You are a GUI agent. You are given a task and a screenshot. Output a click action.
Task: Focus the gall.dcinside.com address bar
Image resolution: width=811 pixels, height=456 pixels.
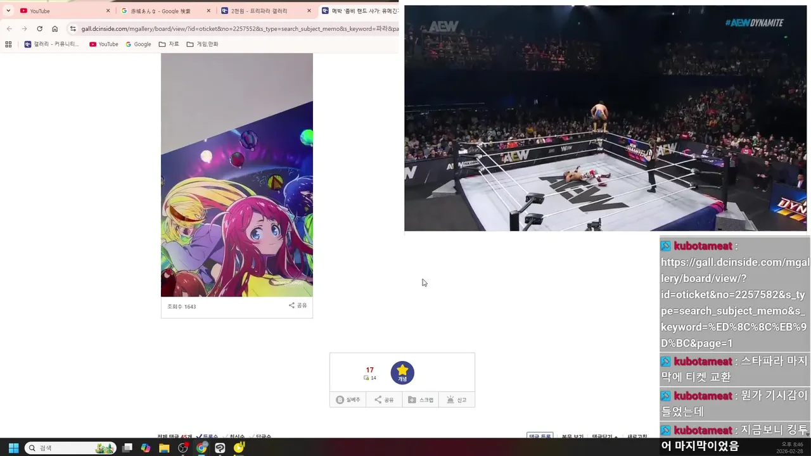tap(239, 28)
